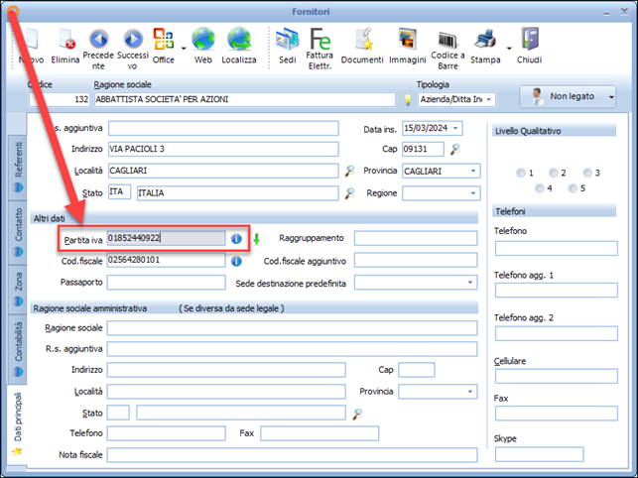Click the Cod.fiscale field
The image size is (638, 478).
(x=166, y=261)
